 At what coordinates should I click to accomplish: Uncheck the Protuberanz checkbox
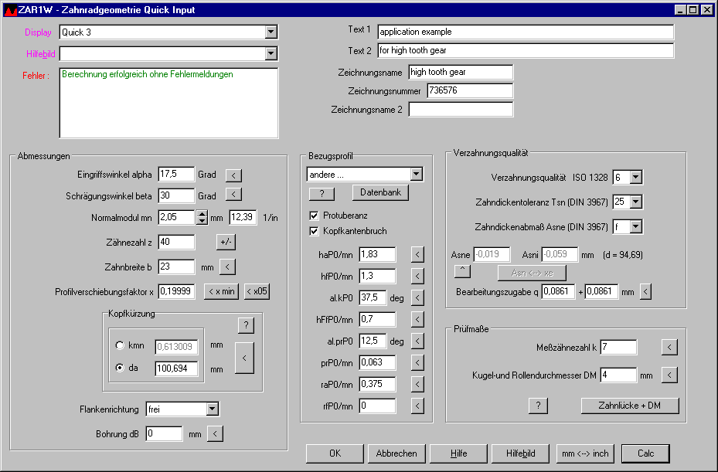314,216
